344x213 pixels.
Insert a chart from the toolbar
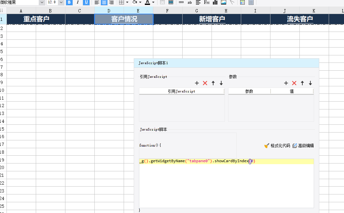point(215,2)
